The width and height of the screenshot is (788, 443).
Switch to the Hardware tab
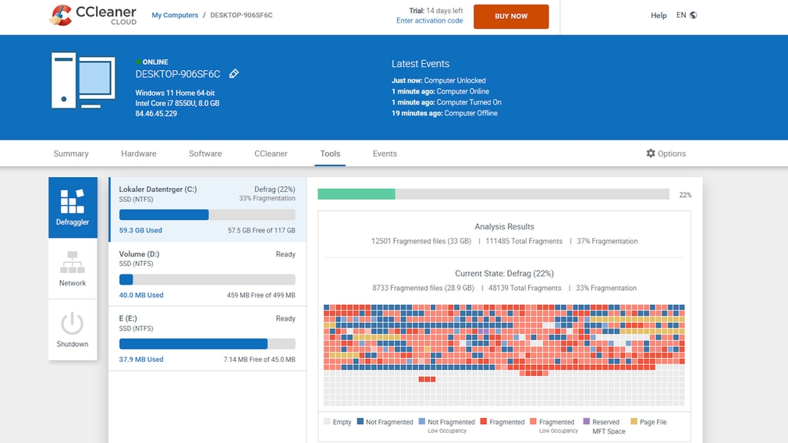139,154
